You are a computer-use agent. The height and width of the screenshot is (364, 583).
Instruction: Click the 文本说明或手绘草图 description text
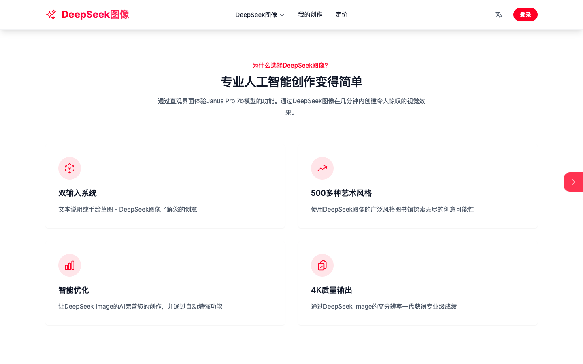coord(128,210)
